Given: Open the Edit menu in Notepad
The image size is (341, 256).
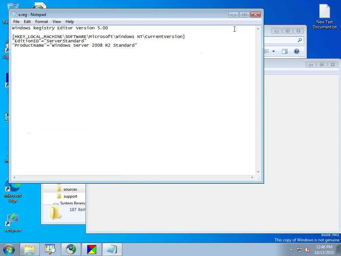Looking at the screenshot, I should [27, 22].
